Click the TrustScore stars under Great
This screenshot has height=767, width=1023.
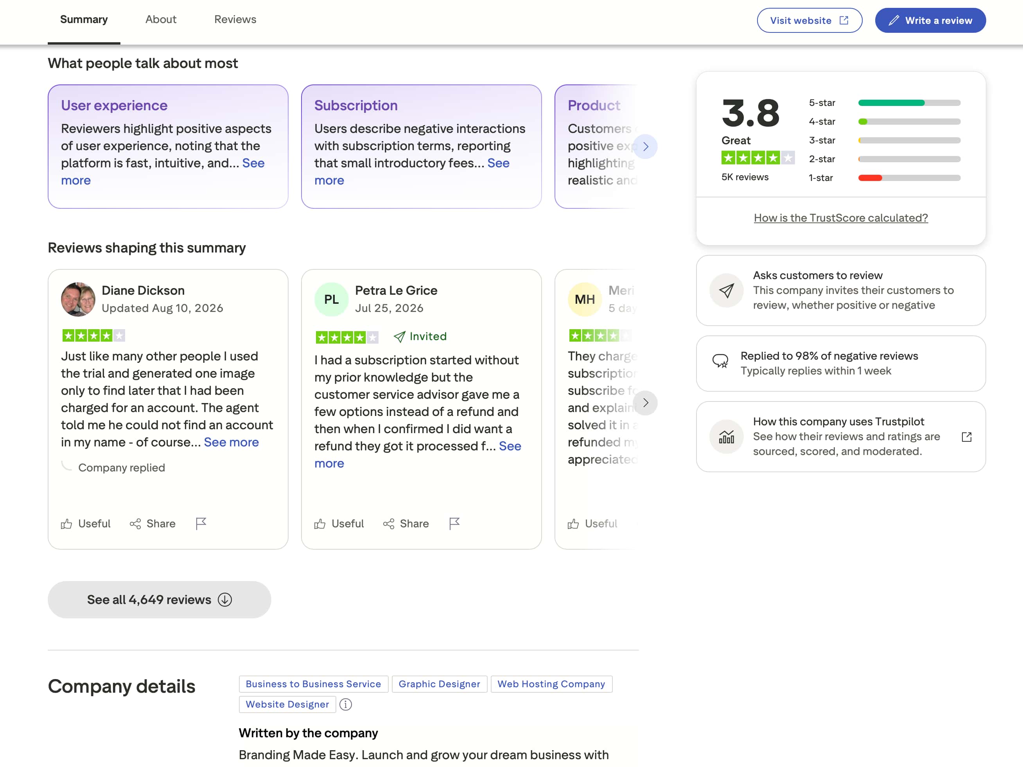coord(758,158)
